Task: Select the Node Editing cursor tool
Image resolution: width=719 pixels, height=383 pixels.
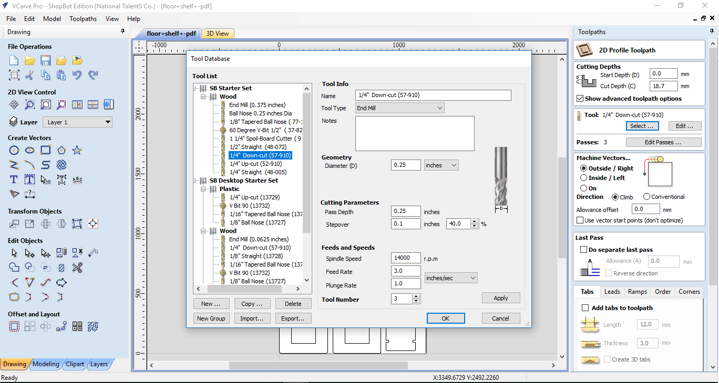Action: coord(30,253)
